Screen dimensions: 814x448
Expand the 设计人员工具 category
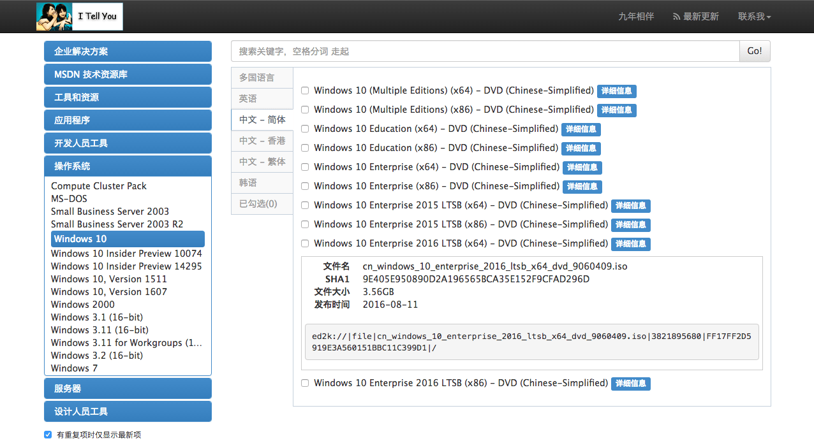(128, 411)
